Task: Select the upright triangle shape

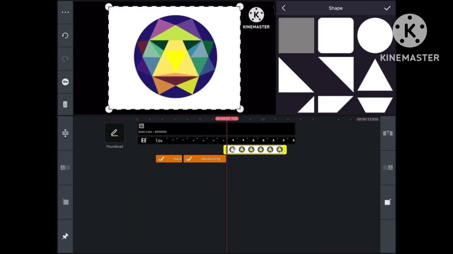Action: pos(375,75)
